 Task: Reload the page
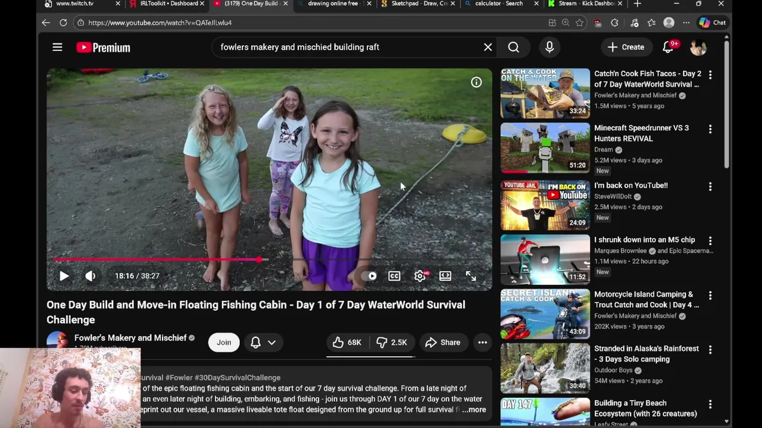[x=63, y=23]
